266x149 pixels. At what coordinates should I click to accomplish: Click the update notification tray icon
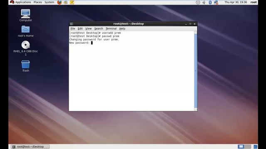coord(198,2)
